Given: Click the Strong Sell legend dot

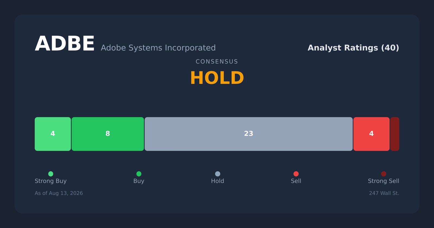Looking at the screenshot, I should [384, 174].
